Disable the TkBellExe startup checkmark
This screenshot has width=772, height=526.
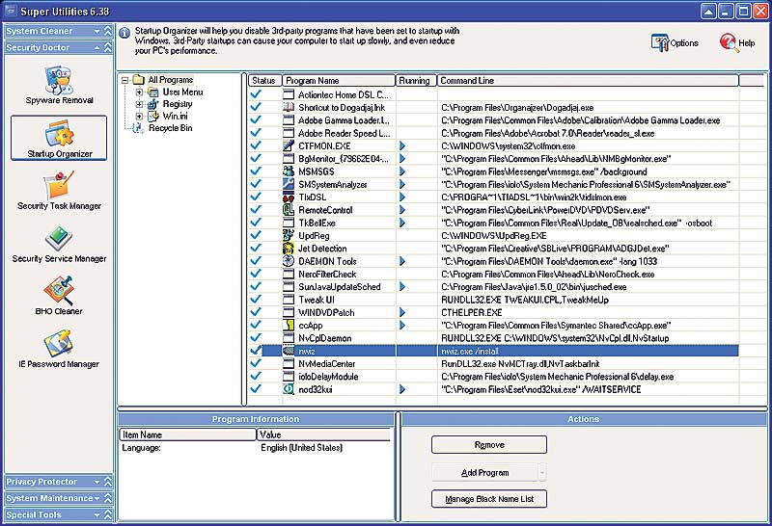(x=256, y=223)
